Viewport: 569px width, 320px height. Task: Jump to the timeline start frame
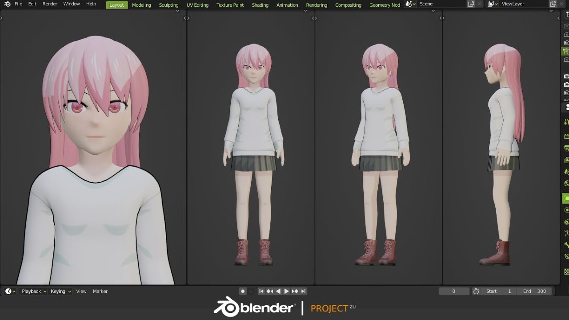pyautogui.click(x=261, y=292)
